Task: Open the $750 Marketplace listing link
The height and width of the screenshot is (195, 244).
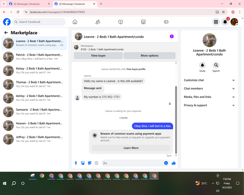Action: 102,49
